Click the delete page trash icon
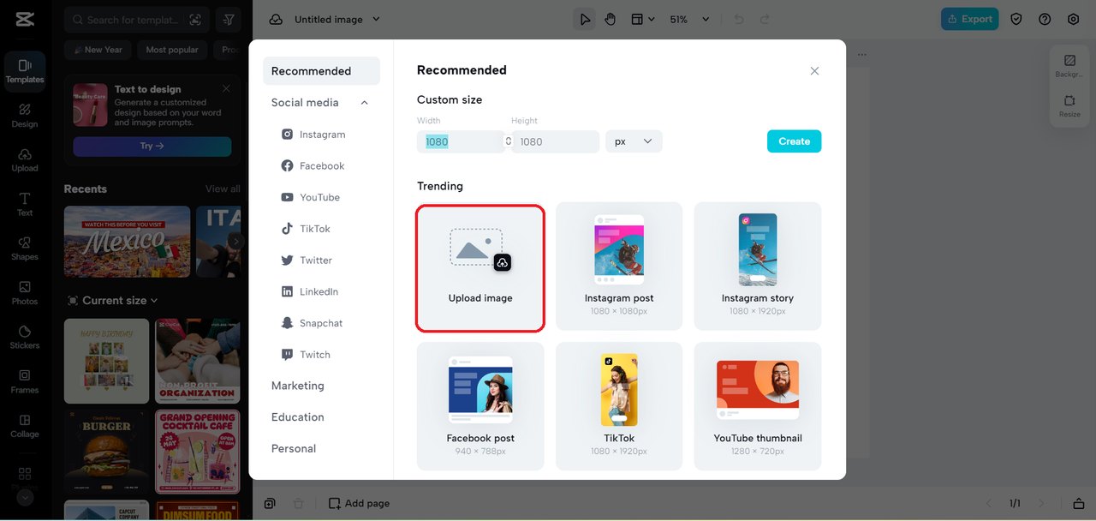 pyautogui.click(x=298, y=503)
